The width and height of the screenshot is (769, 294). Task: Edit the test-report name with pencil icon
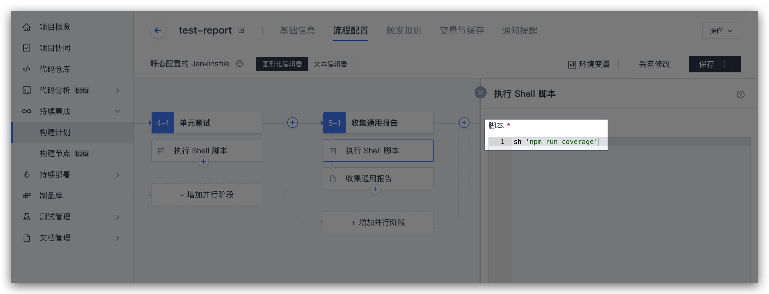(241, 31)
